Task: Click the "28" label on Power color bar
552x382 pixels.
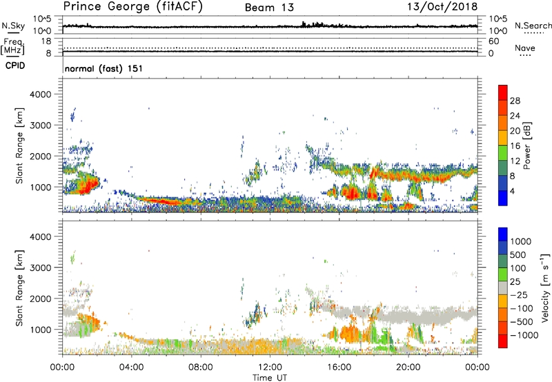Action: [515, 101]
